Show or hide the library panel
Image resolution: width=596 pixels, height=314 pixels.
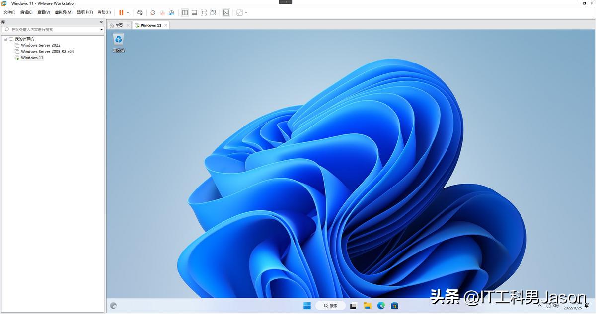185,12
